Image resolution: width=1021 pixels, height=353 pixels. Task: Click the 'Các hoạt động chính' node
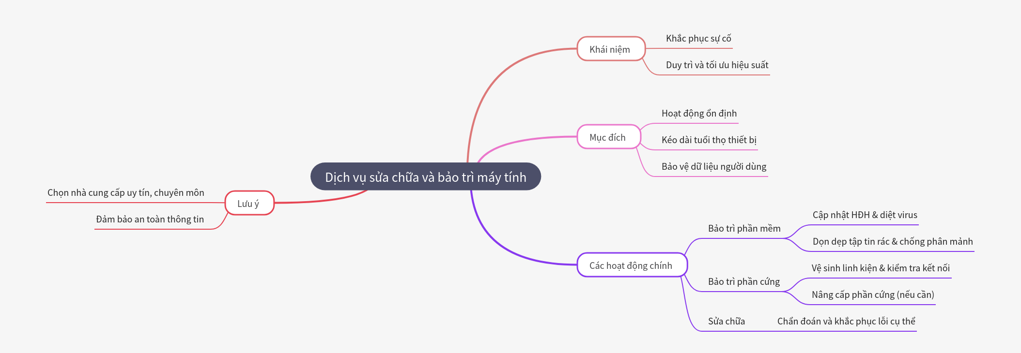[631, 265]
